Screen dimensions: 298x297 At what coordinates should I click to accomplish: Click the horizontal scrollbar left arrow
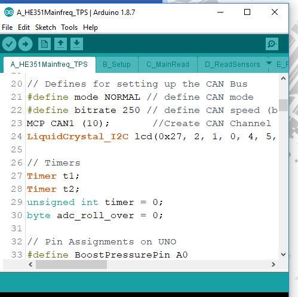click(x=30, y=265)
